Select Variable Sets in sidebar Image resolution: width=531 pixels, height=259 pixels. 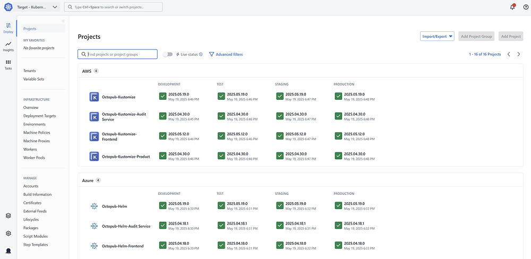coord(33,79)
